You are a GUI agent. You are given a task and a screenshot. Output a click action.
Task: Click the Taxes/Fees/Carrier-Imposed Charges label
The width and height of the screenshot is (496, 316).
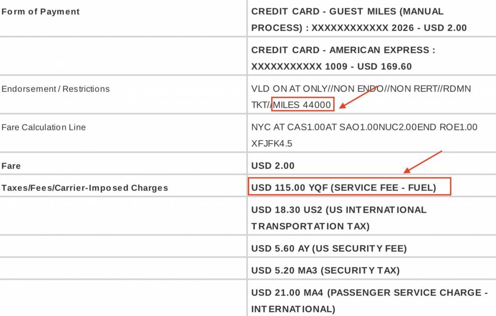pos(84,188)
